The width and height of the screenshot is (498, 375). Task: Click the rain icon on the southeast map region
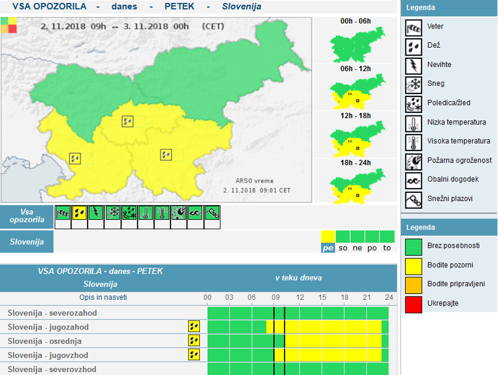pyautogui.click(x=166, y=155)
